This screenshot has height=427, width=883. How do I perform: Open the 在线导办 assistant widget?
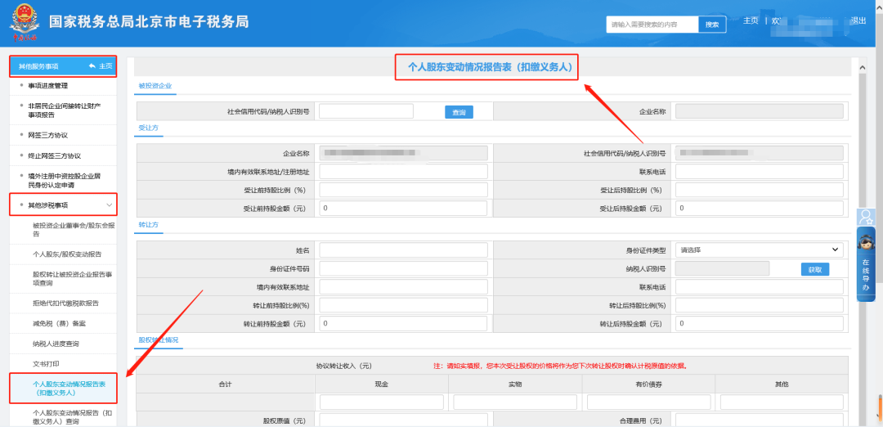(866, 263)
